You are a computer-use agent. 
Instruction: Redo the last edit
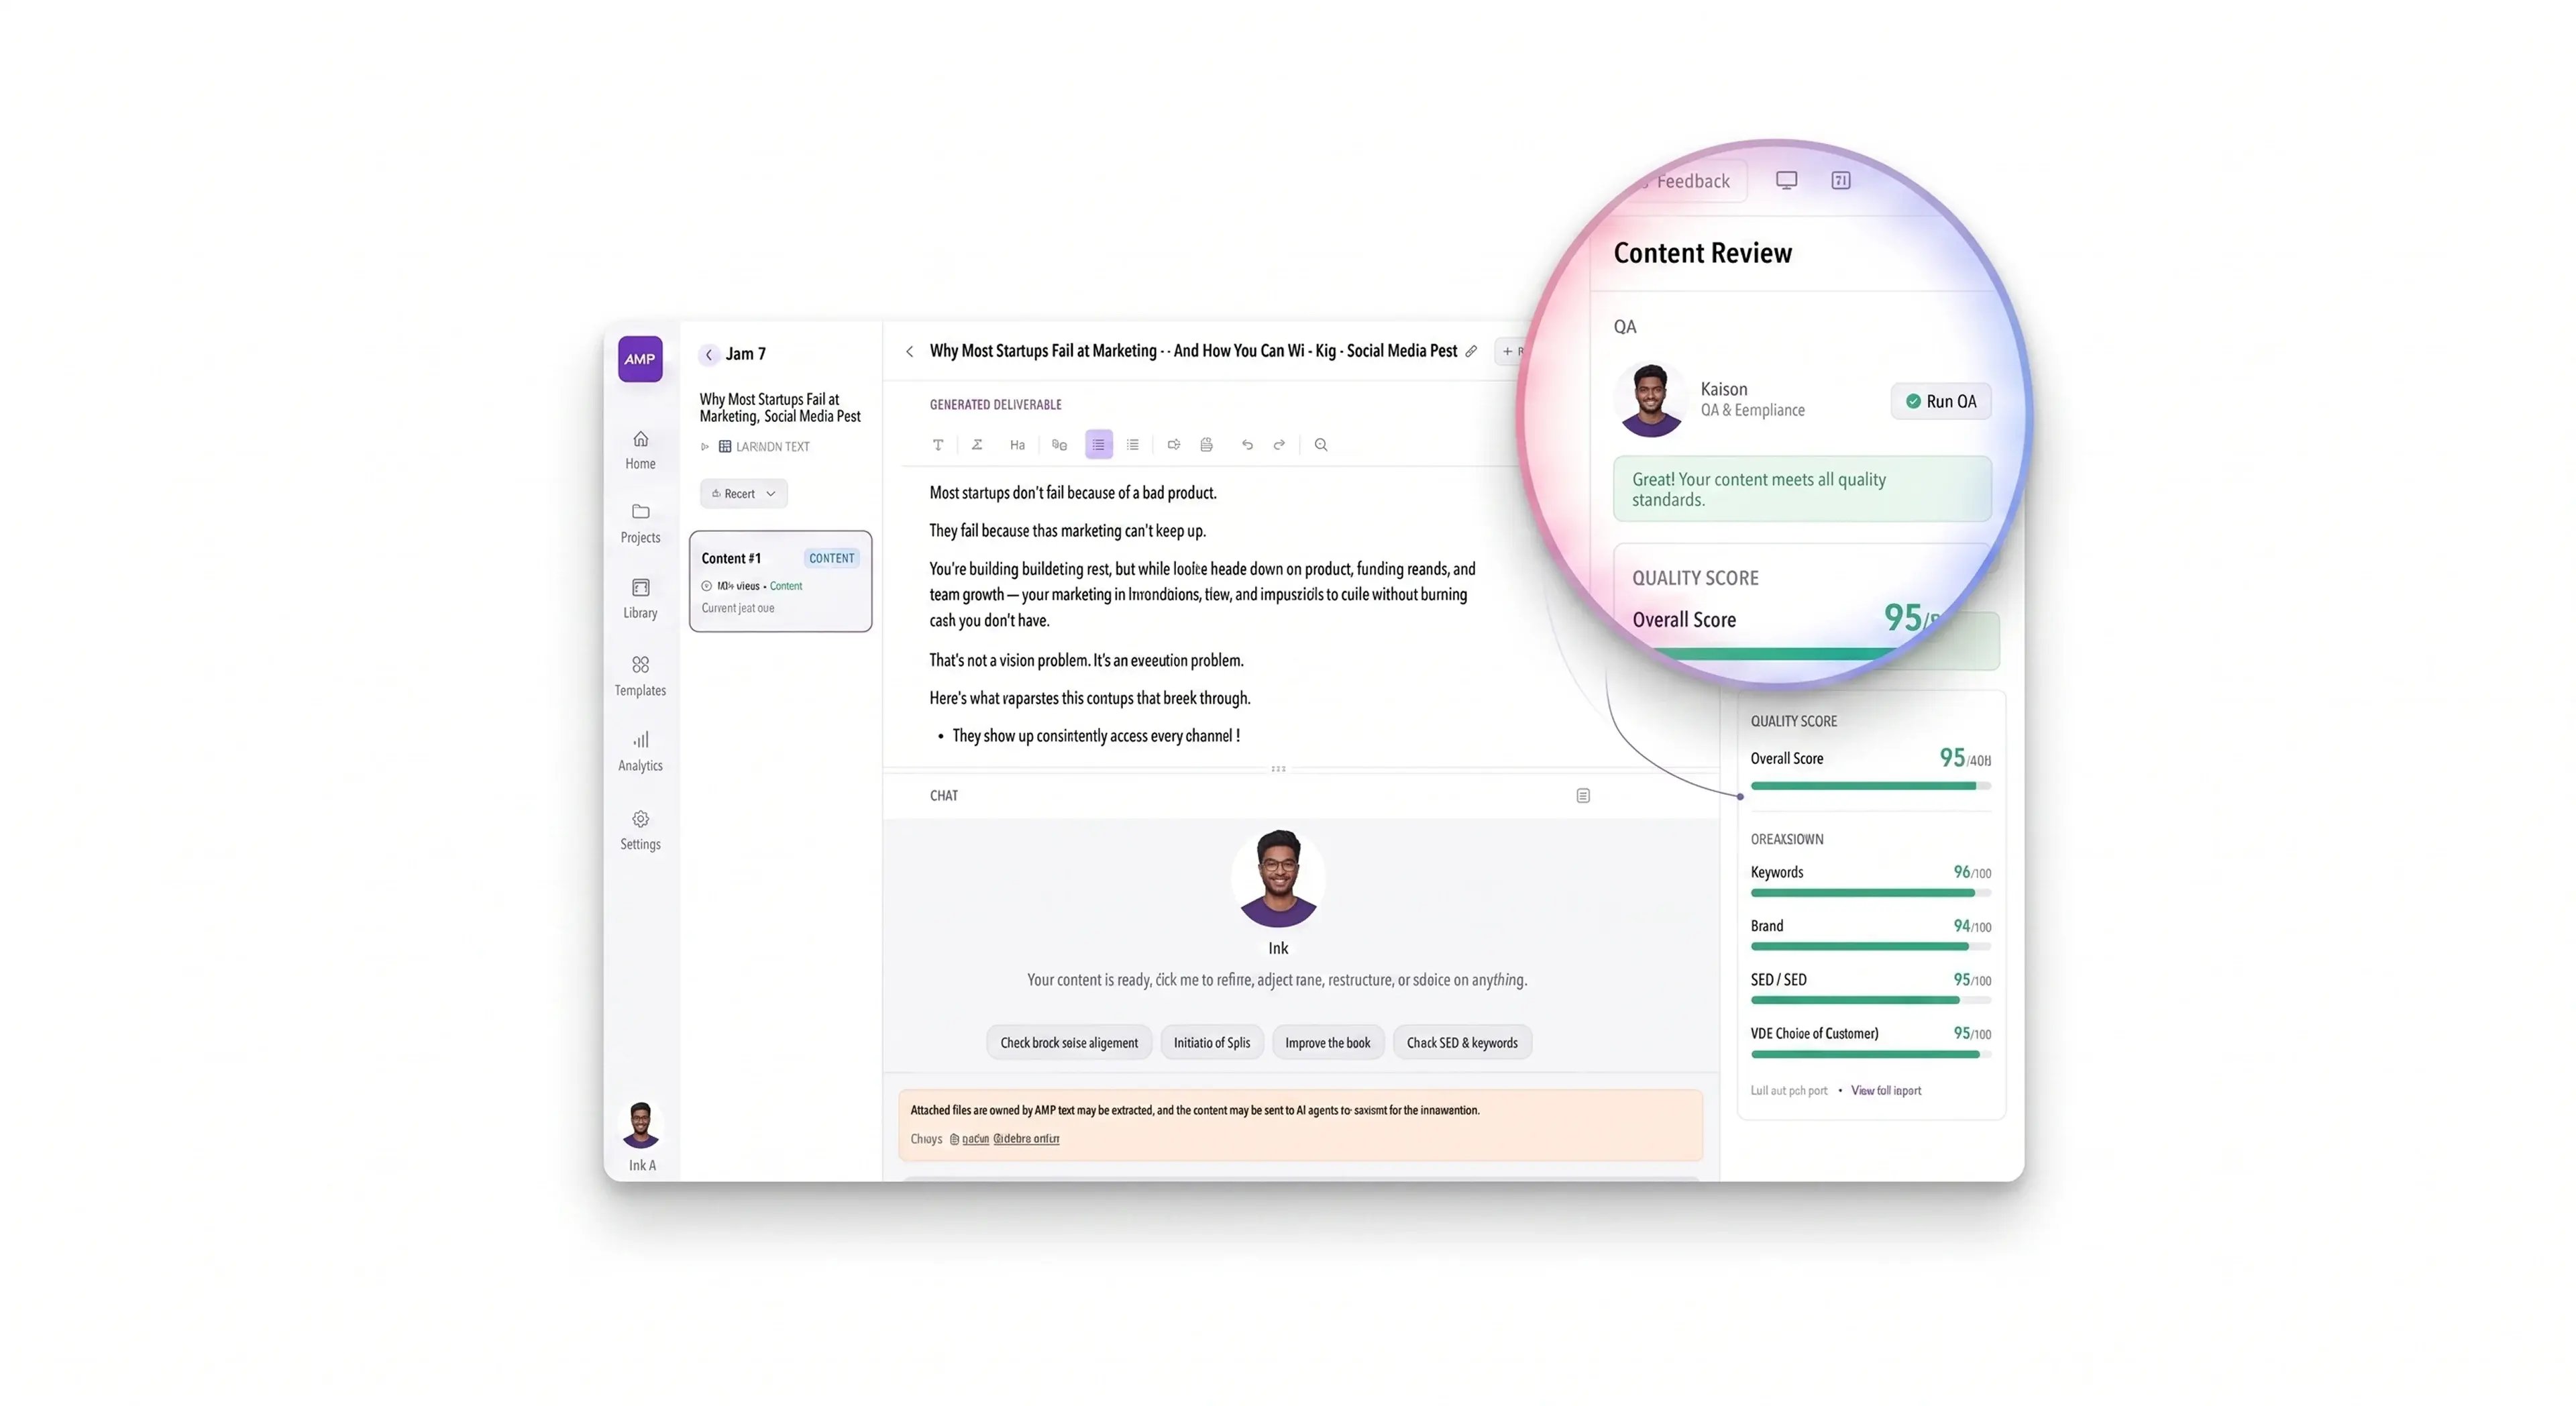point(1279,445)
